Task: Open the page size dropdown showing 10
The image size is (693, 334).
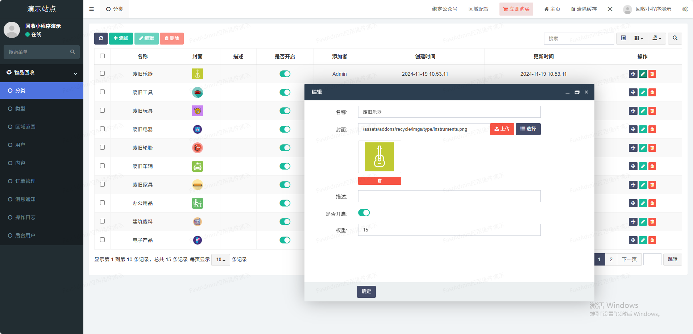Action: (x=220, y=260)
